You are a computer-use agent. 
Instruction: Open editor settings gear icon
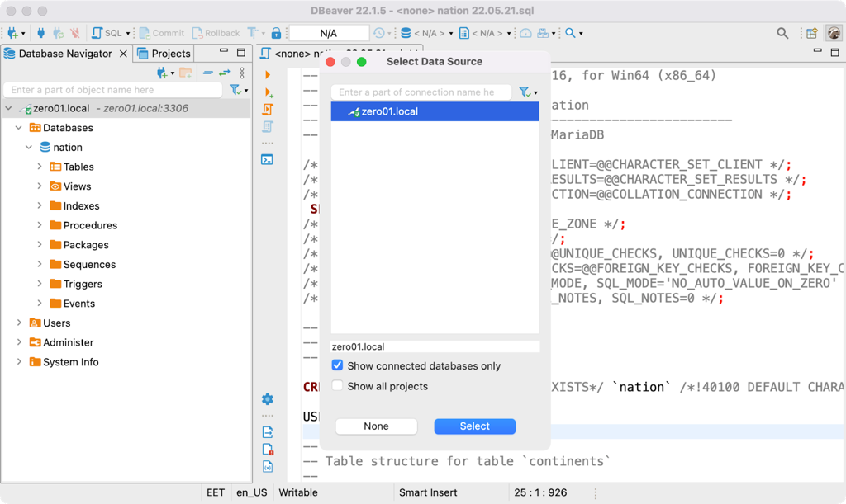268,399
